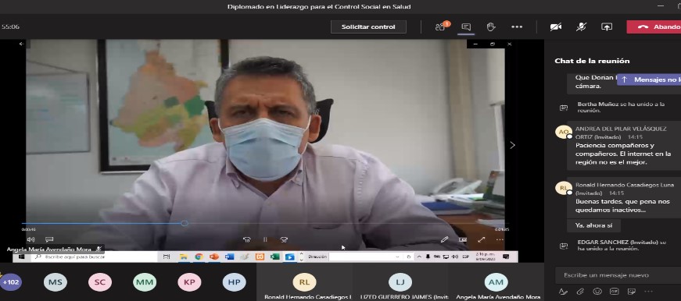The height and width of the screenshot is (301, 681).
Task: Focus the Escribe un mensaje nuevo field
Action: pyautogui.click(x=618, y=275)
